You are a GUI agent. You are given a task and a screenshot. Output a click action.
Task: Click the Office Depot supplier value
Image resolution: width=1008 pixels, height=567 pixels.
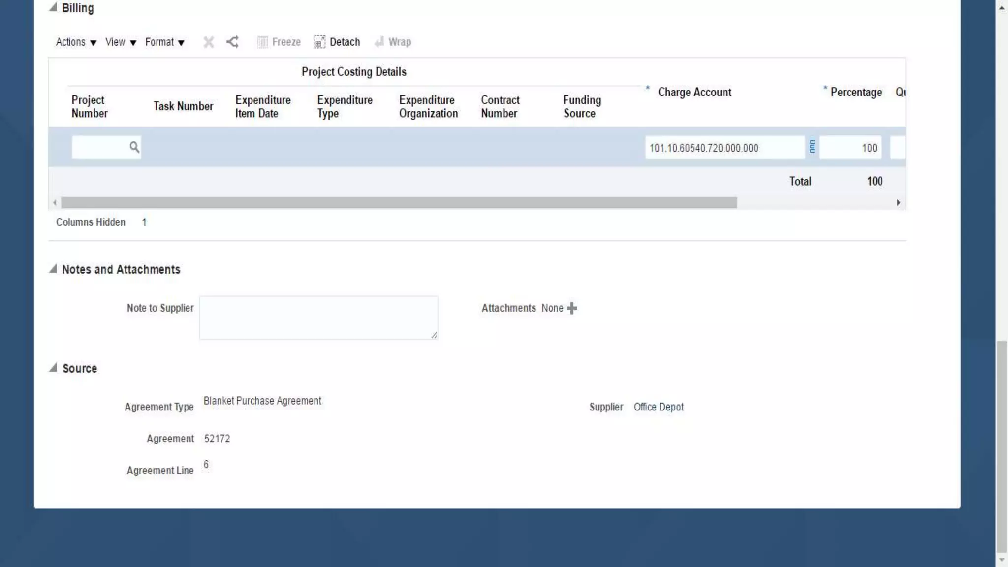[659, 407]
